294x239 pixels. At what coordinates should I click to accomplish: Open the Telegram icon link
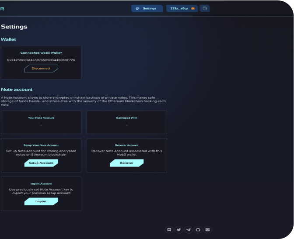189,230
